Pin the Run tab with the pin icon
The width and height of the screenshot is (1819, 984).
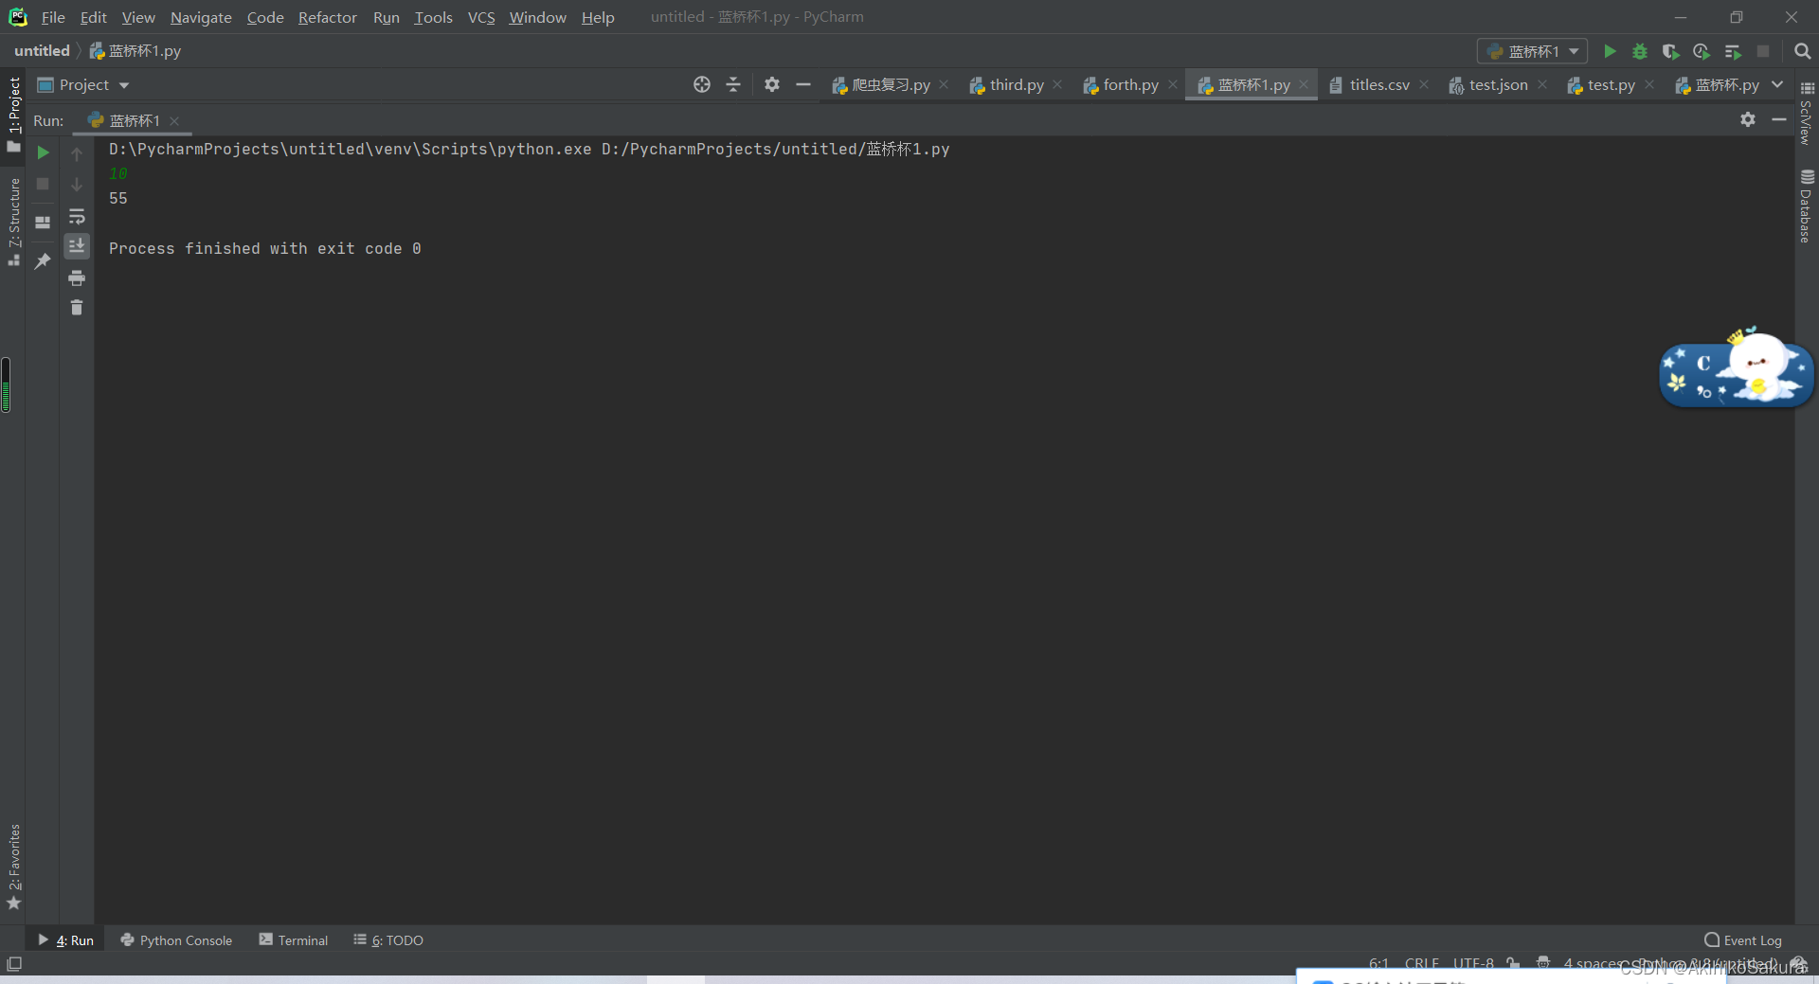click(x=43, y=261)
